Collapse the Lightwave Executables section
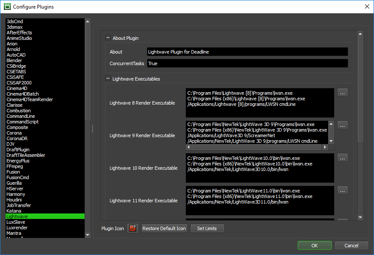The height and width of the screenshot is (255, 374). pos(108,79)
